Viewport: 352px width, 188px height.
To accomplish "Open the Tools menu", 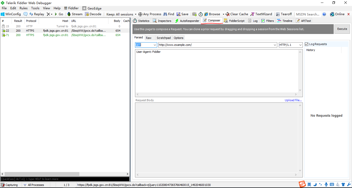I will [35, 8].
